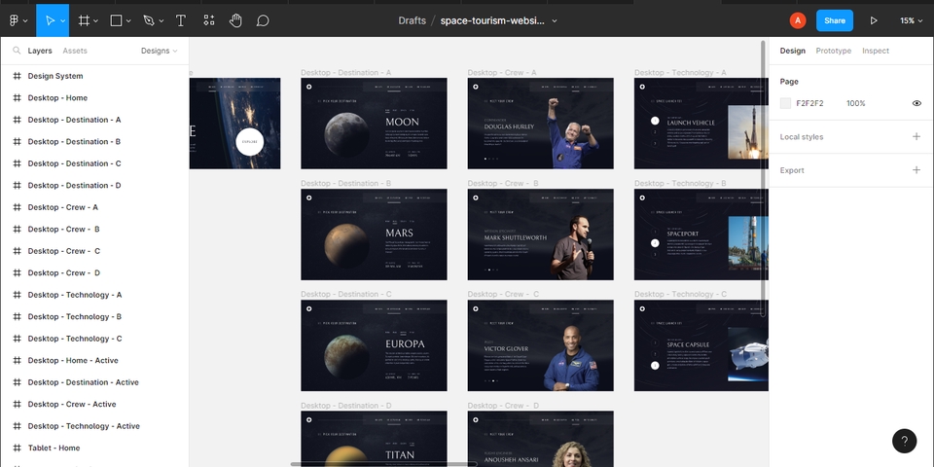
Task: Click the canvas vertical scrollbar
Action: (763, 179)
